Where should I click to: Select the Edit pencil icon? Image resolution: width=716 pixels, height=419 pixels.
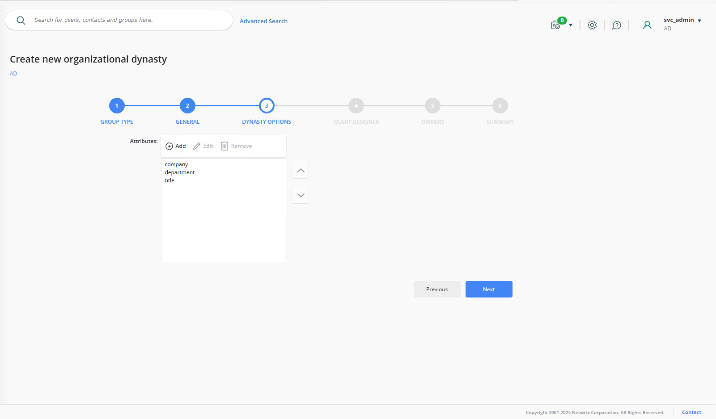point(197,146)
